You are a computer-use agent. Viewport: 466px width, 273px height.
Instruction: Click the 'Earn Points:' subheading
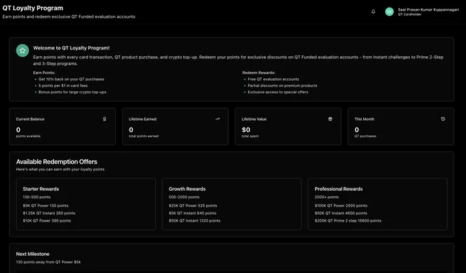coord(44,73)
